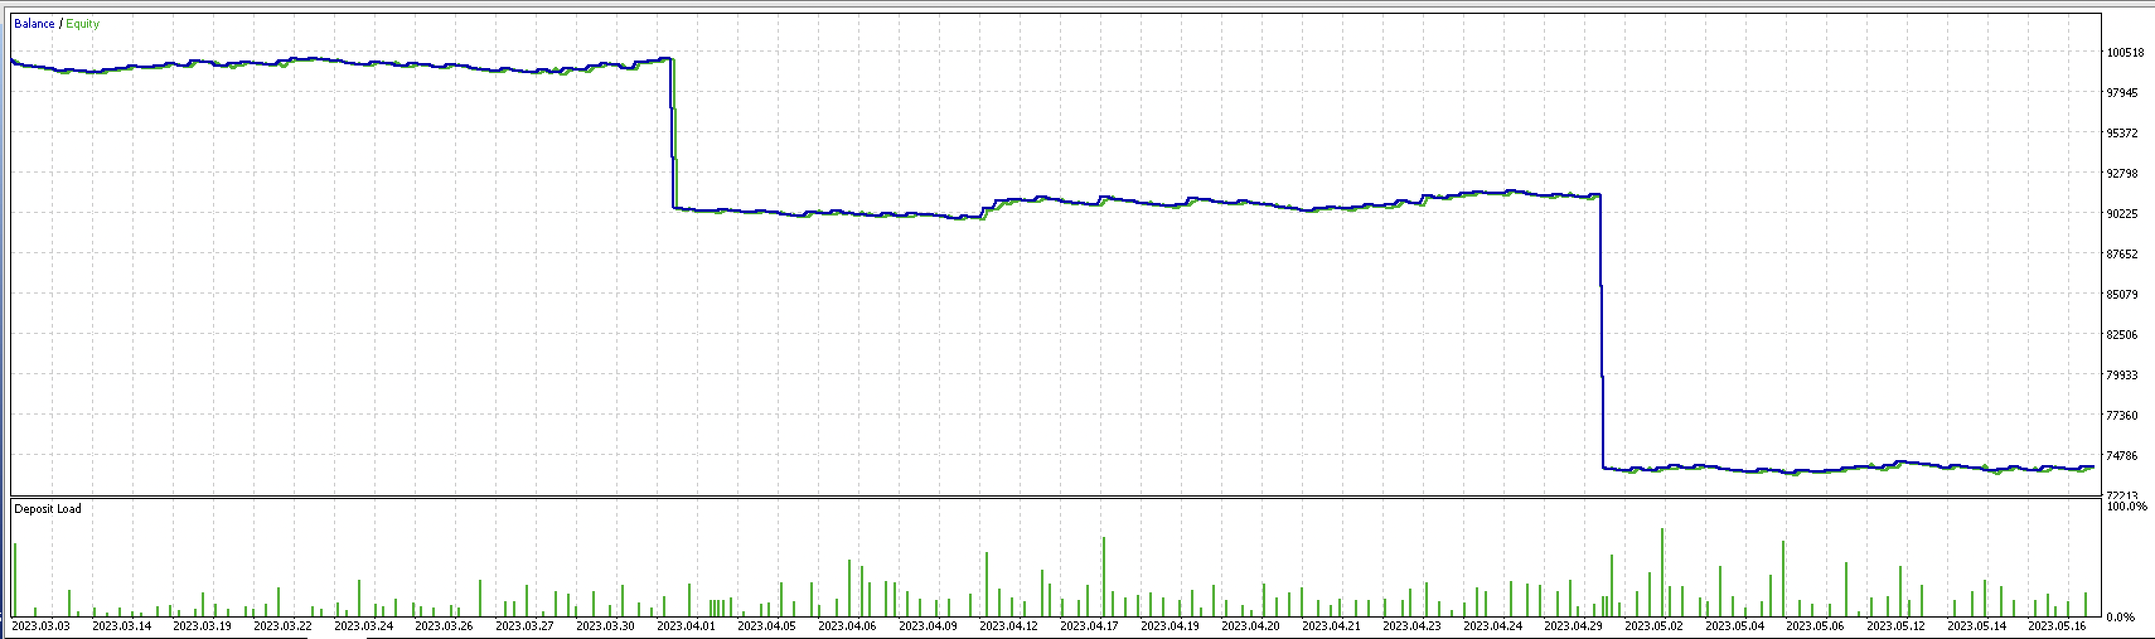Click the Equity legend label
Image resolution: width=2155 pixels, height=639 pixels.
(x=83, y=23)
